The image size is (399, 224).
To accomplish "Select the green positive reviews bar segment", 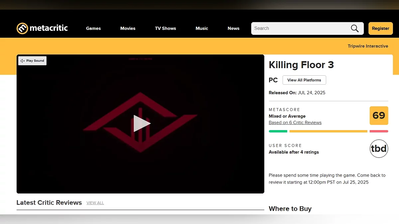I will (278, 131).
